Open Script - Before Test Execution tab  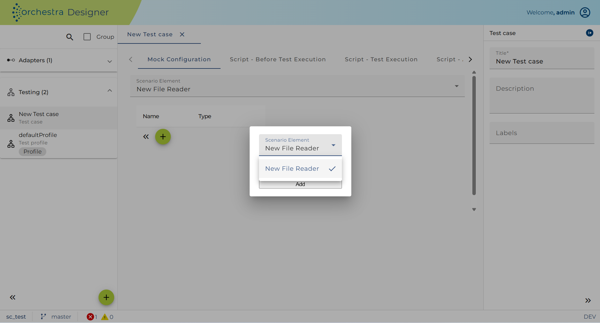[278, 59]
